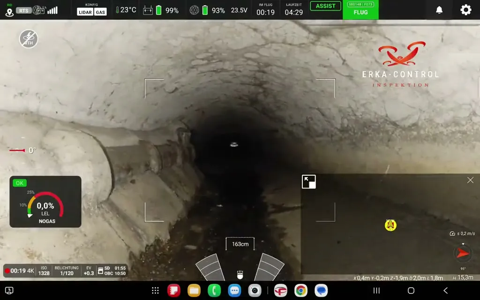Check the signal strength bars
480x300 pixels.
tap(52, 10)
